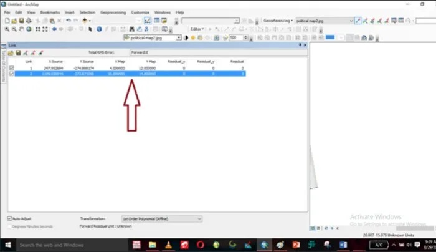Select the Zoom In tool
The height and width of the screenshot is (252, 436).
(7, 29)
